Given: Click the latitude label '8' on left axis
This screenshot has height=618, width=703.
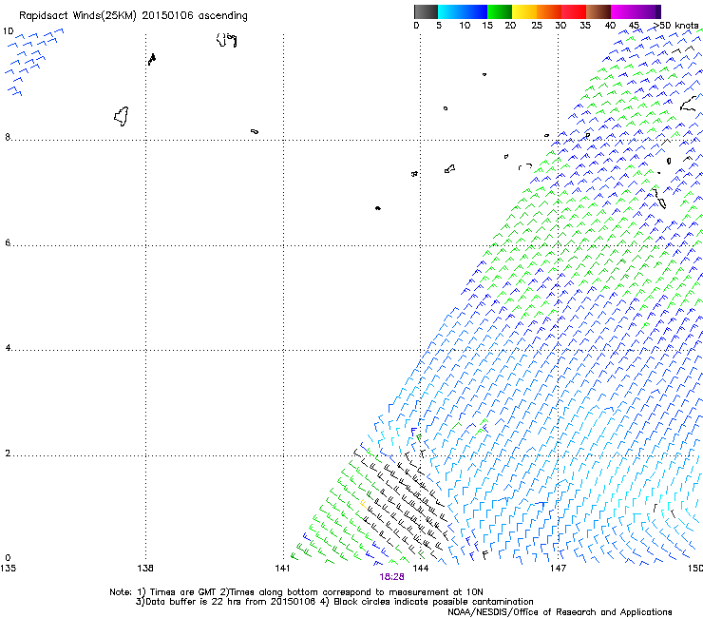Looking at the screenshot, I should coord(8,137).
